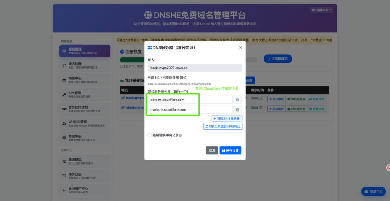Image resolution: width=390 pixels, height=201 pixels.
Task: Open the 简体中文 language dropdown
Action: tap(321, 10)
